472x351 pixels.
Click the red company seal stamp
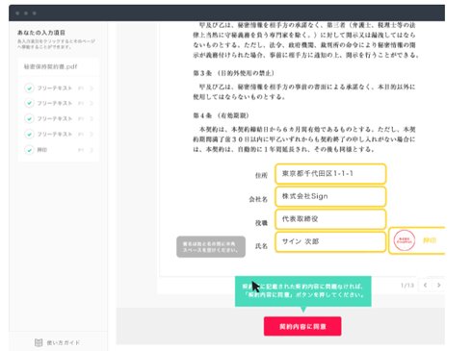coord(405,240)
